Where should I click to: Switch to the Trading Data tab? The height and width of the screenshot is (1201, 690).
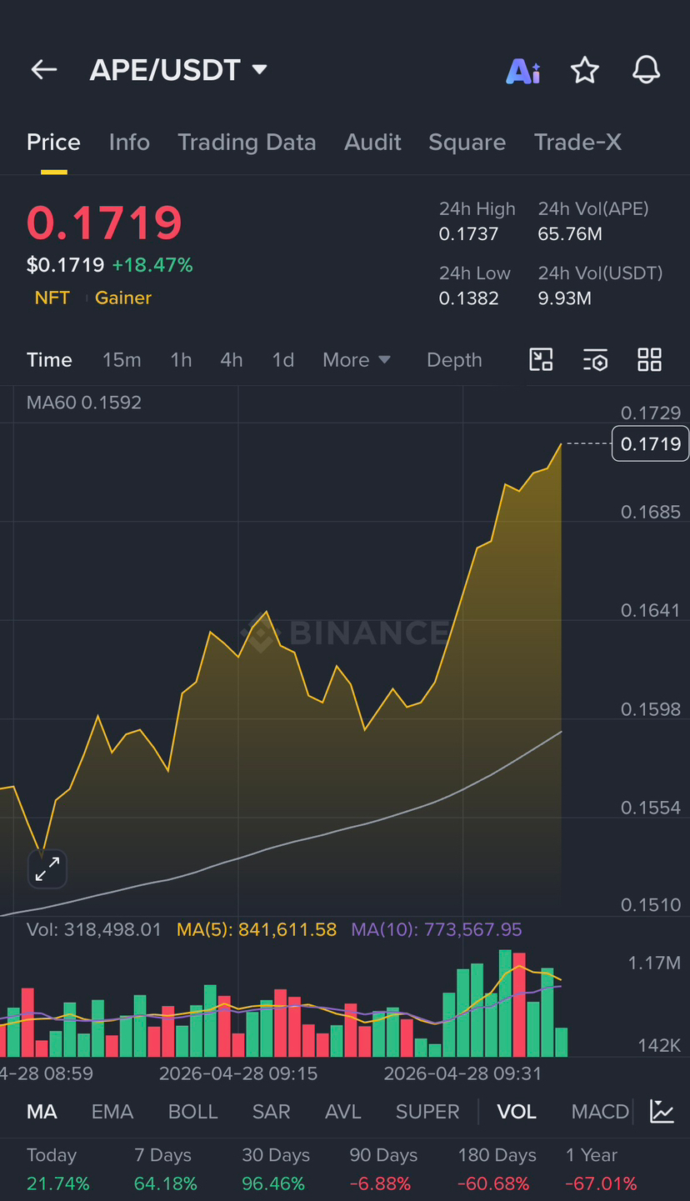(x=247, y=143)
